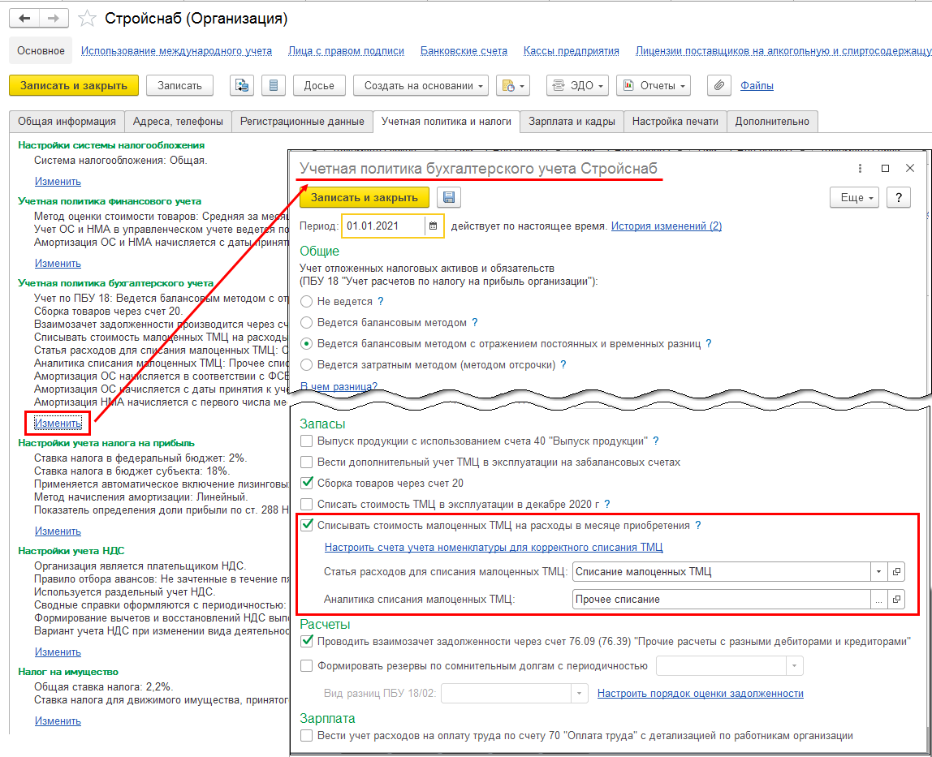Show hint for Списывать стоимость малоценных ТМЦ

pos(698,525)
